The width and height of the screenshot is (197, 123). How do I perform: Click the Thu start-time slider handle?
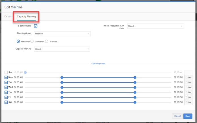tap(62, 92)
